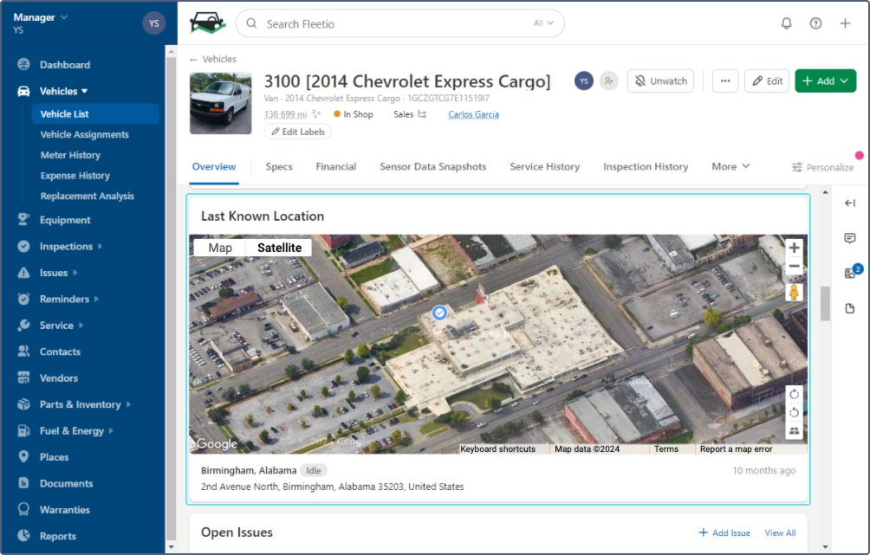Click the blue vehicle location marker
This screenshot has width=870, height=555.
coord(439,312)
